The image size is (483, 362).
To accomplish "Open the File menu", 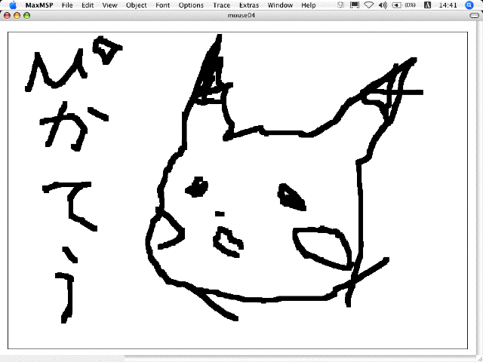I will [67, 5].
